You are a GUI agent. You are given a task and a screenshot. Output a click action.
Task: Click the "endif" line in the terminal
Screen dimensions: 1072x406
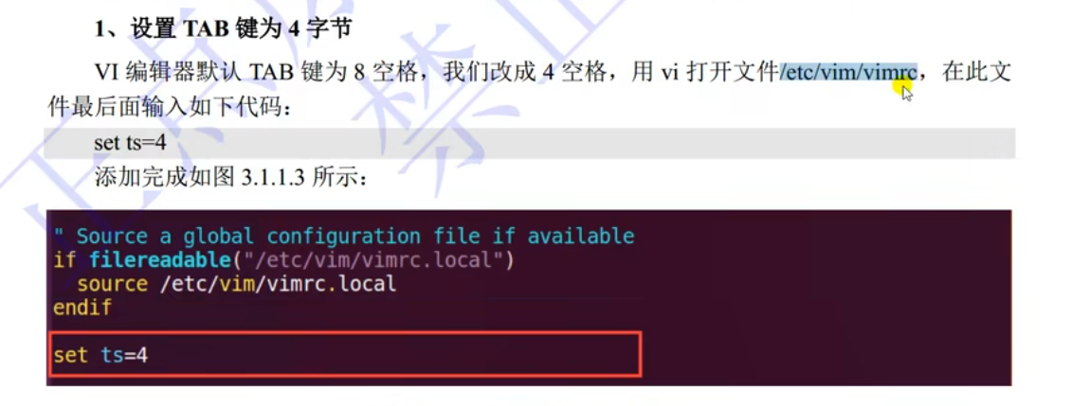(x=82, y=307)
